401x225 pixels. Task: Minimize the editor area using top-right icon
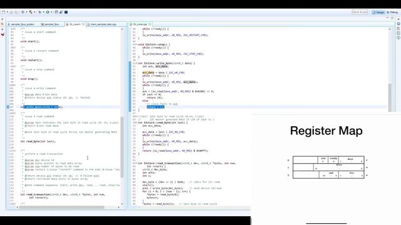[x=387, y=18]
